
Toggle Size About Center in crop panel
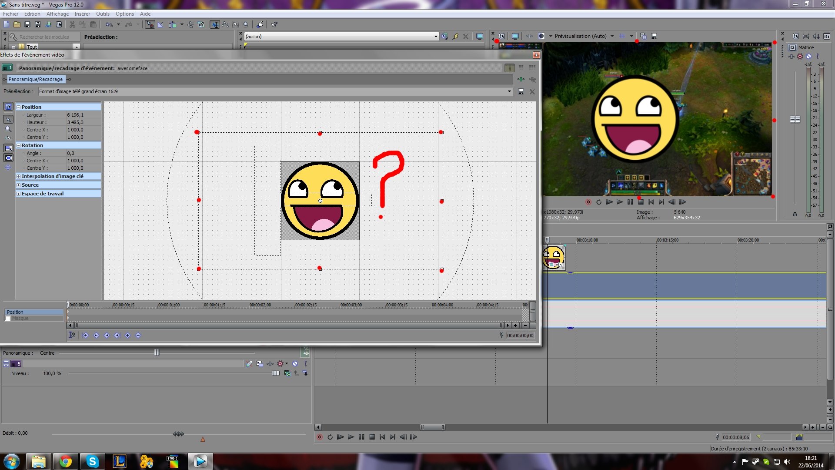click(8, 158)
